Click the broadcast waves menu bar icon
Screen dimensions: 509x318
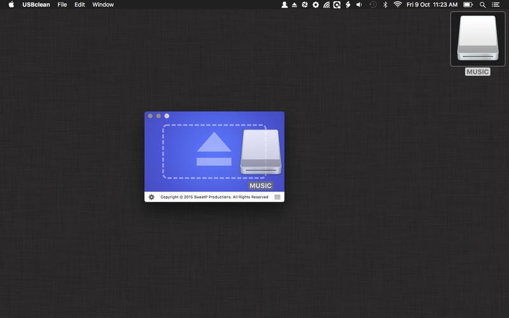326,4
